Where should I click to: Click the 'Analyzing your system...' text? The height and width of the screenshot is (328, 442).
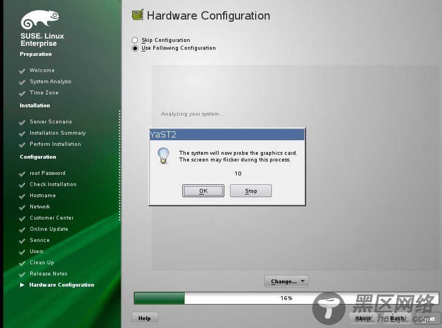coord(192,114)
